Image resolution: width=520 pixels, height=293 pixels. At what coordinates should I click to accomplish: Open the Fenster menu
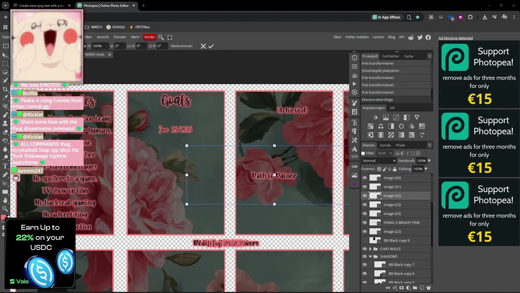pos(120,37)
